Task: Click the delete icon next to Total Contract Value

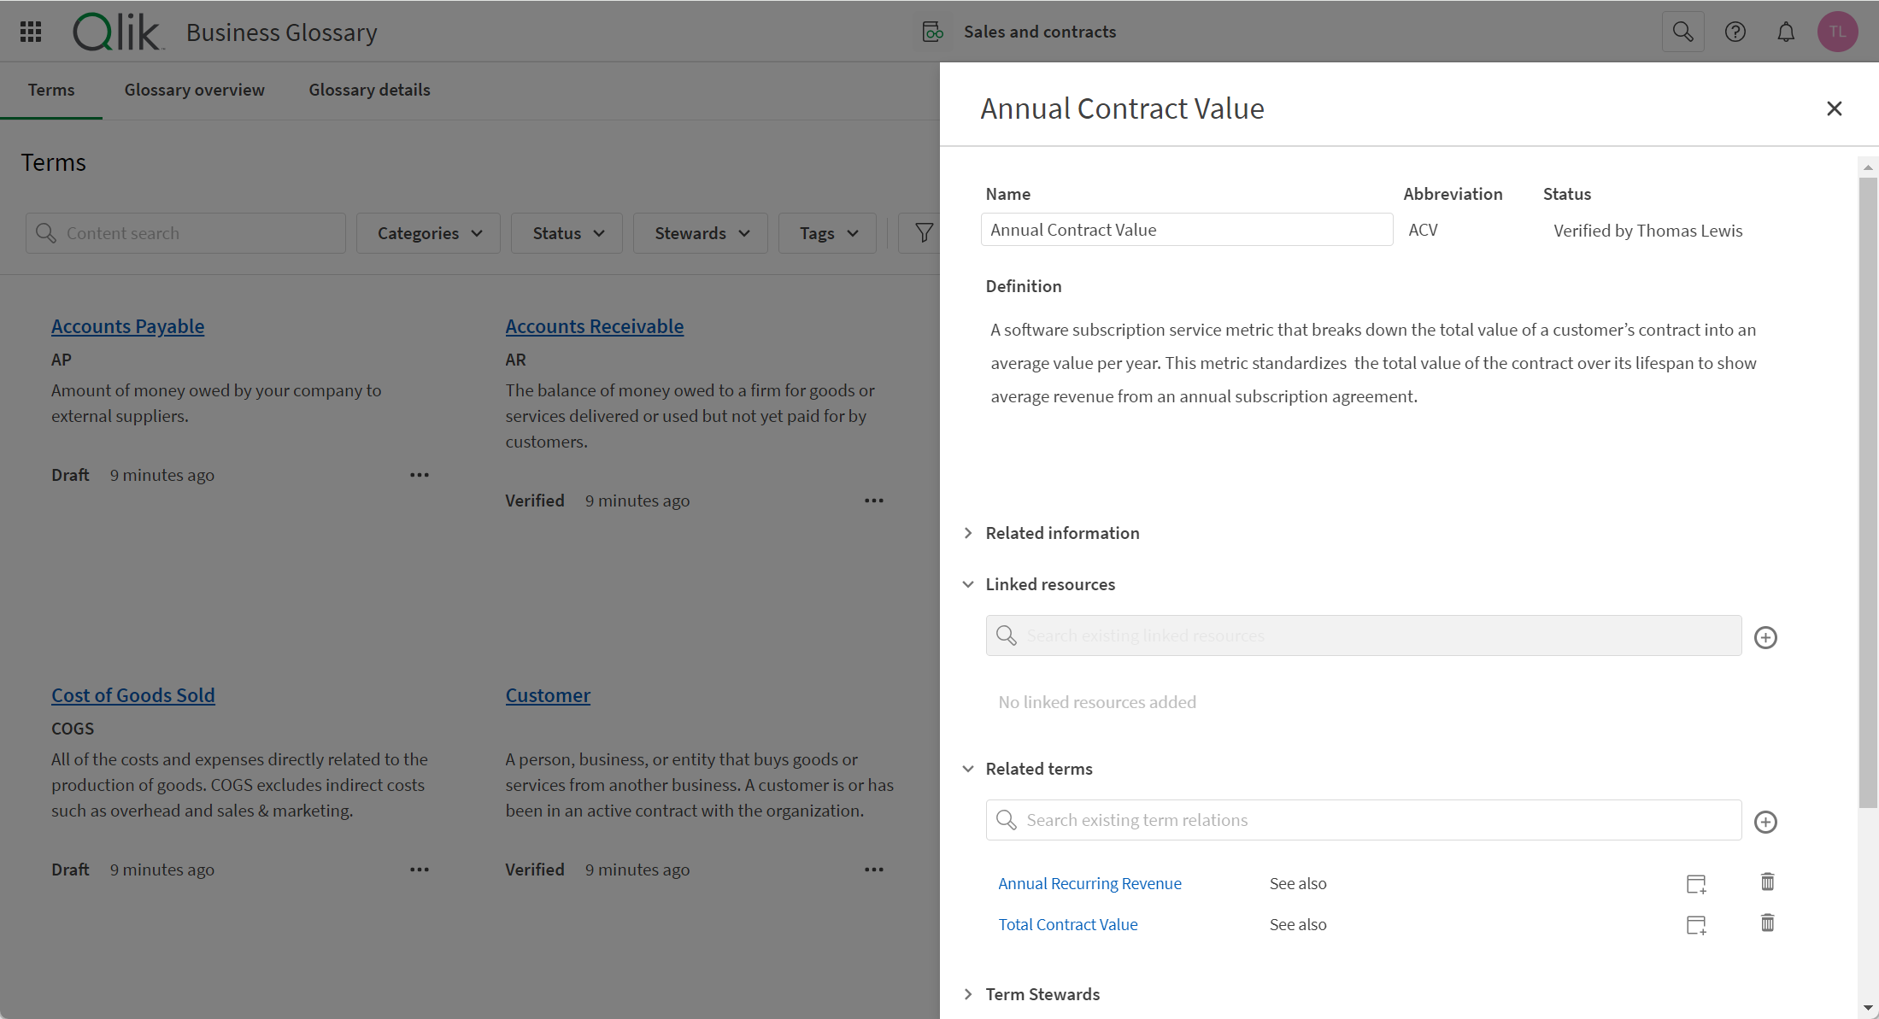Action: pyautogui.click(x=1766, y=923)
